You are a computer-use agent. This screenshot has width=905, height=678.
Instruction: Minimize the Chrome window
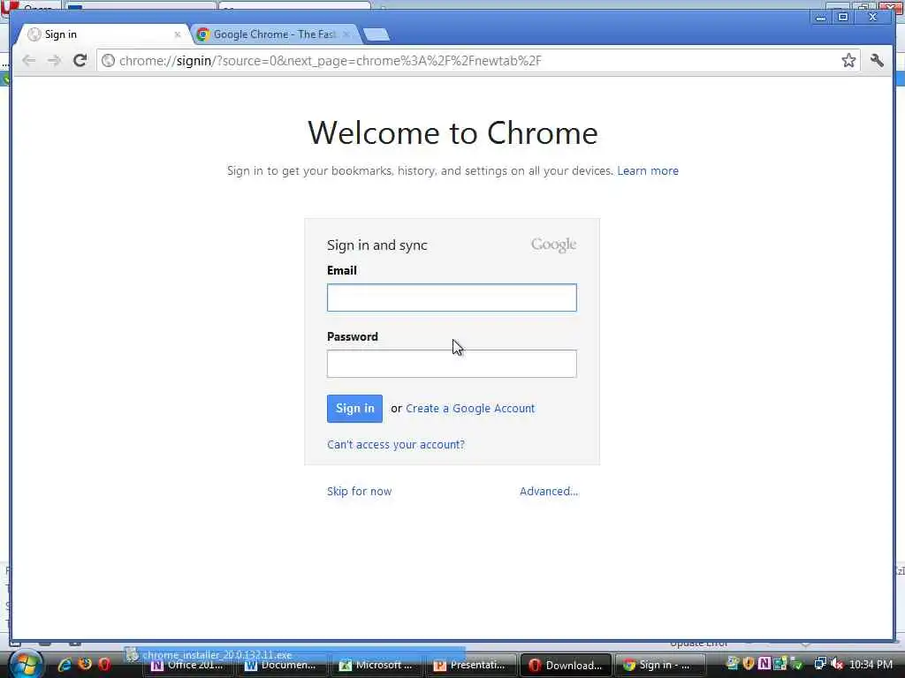820,18
